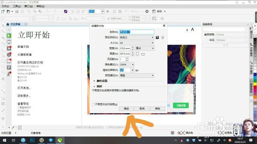Open the notification center on the taskbar
The height and width of the screenshot is (144, 257).
(x=251, y=140)
